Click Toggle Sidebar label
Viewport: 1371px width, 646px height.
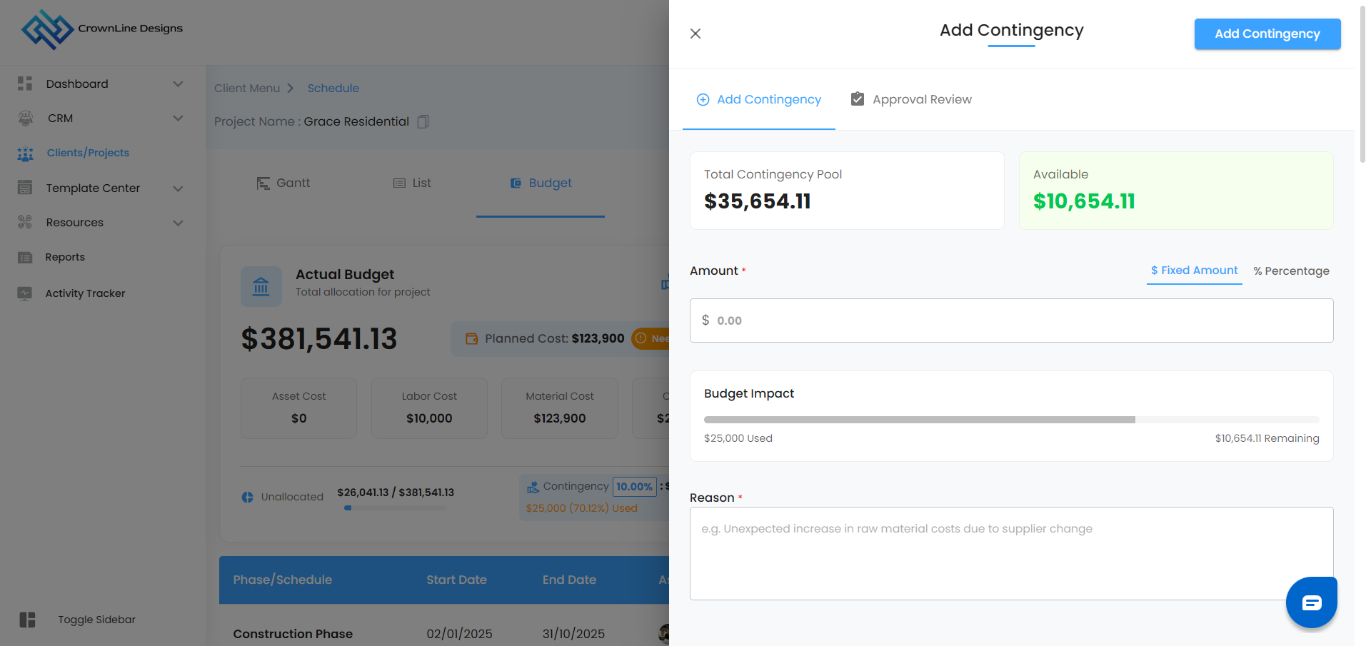(x=97, y=620)
